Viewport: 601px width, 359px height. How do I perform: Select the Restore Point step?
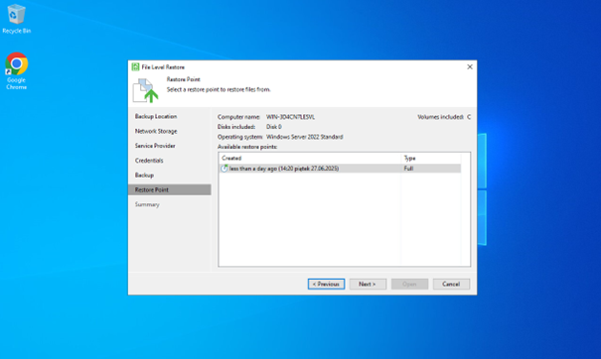tap(170, 189)
